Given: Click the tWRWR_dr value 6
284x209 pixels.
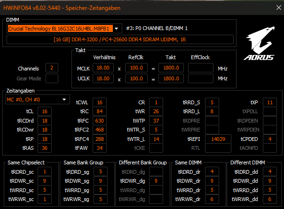Looking at the screenshot, I should (212, 199).
